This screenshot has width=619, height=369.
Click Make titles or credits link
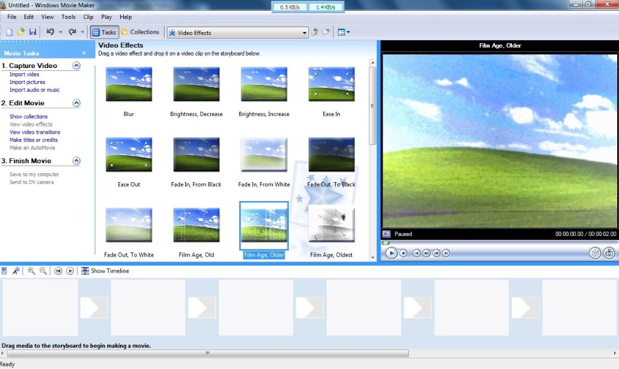(34, 140)
